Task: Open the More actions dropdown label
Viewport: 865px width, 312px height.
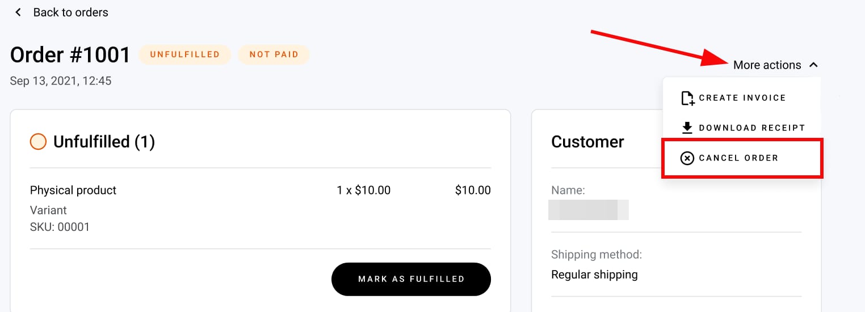Action: click(767, 65)
